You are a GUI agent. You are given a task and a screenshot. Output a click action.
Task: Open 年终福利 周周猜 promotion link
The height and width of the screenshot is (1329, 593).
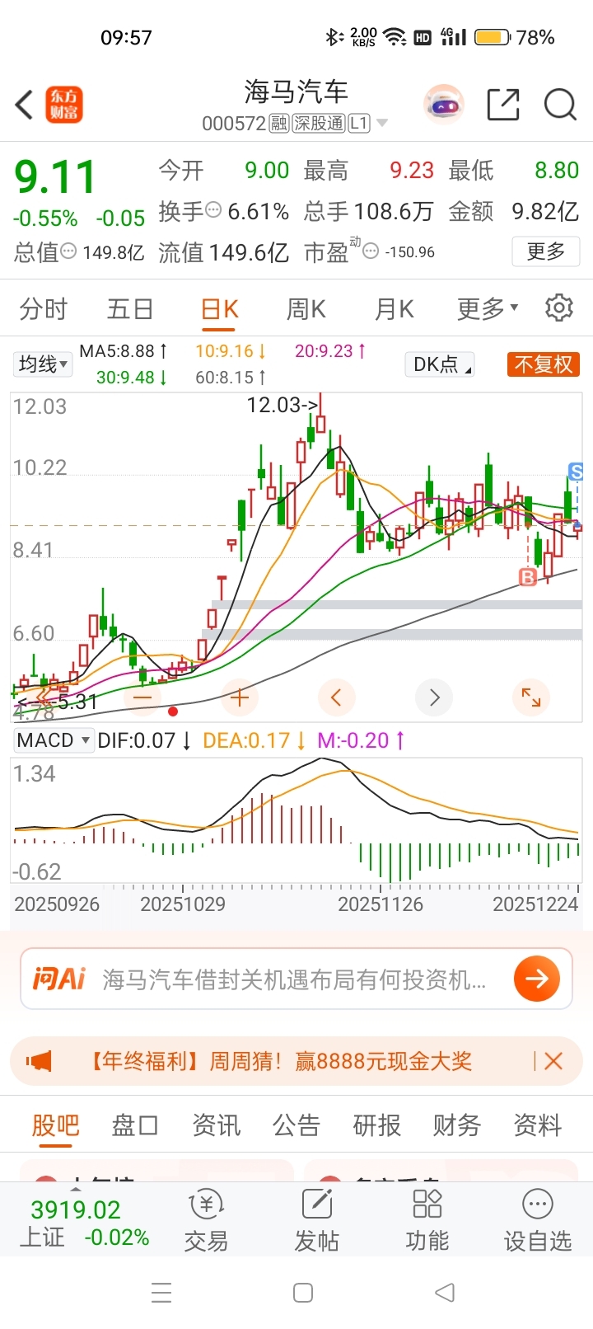pos(279,1061)
